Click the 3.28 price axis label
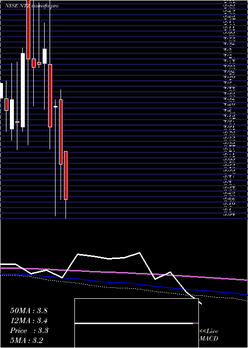 tap(229, 192)
